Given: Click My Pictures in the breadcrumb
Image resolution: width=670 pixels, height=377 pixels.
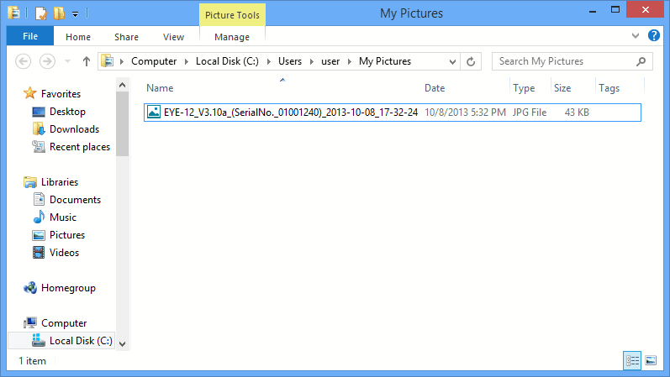Looking at the screenshot, I should 385,61.
